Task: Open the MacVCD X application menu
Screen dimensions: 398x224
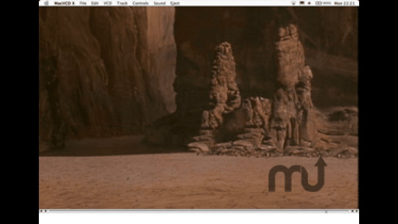Action: coord(65,3)
